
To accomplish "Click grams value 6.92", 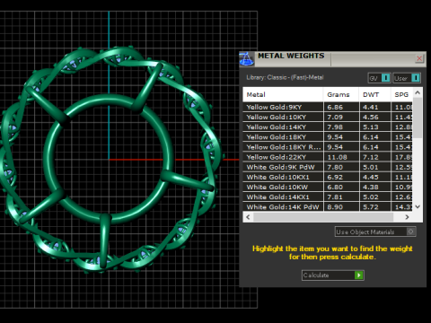I will click(335, 177).
